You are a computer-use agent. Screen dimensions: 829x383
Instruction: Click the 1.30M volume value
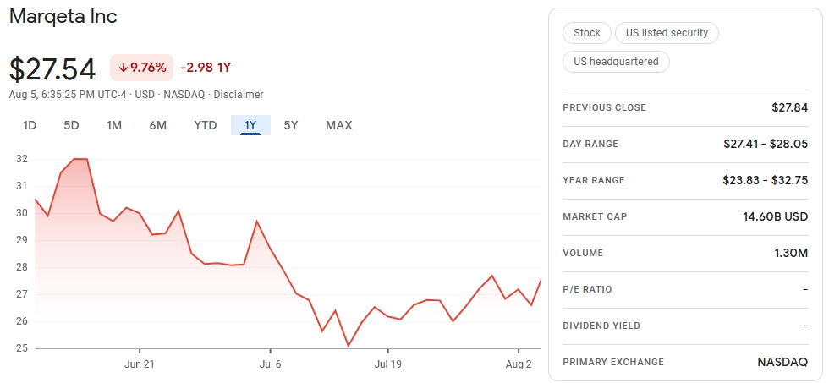click(791, 253)
